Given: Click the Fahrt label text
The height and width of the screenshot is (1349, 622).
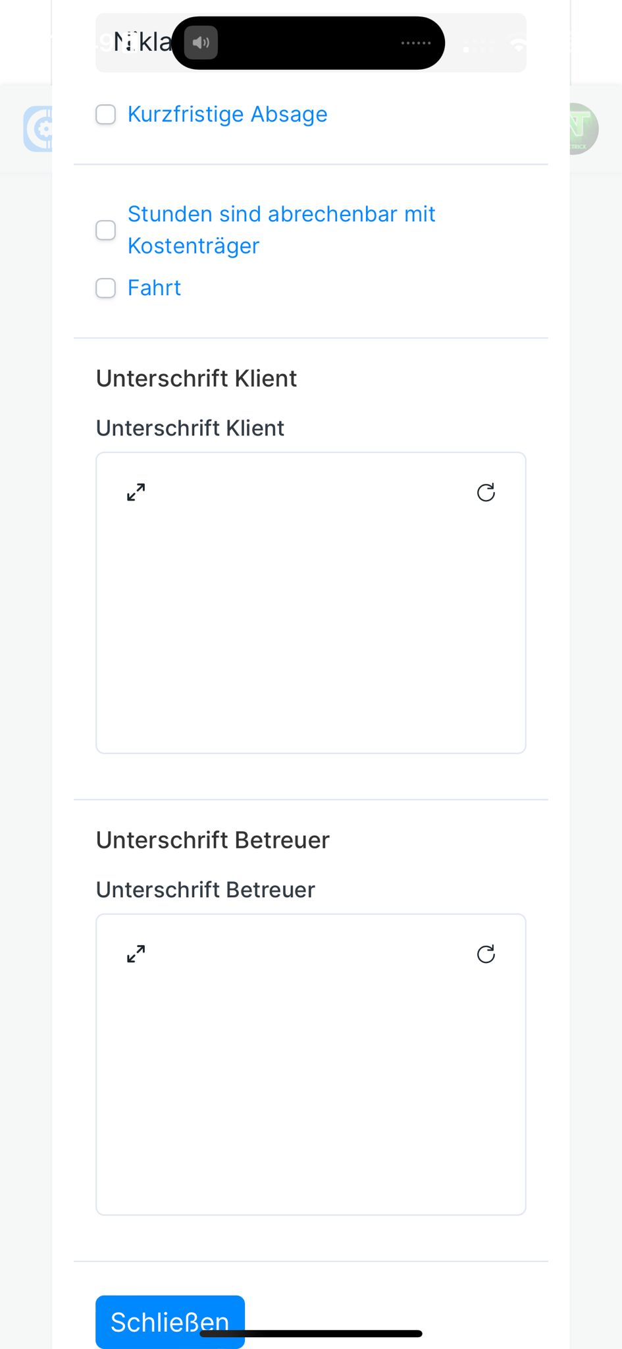Looking at the screenshot, I should pyautogui.click(x=154, y=289).
